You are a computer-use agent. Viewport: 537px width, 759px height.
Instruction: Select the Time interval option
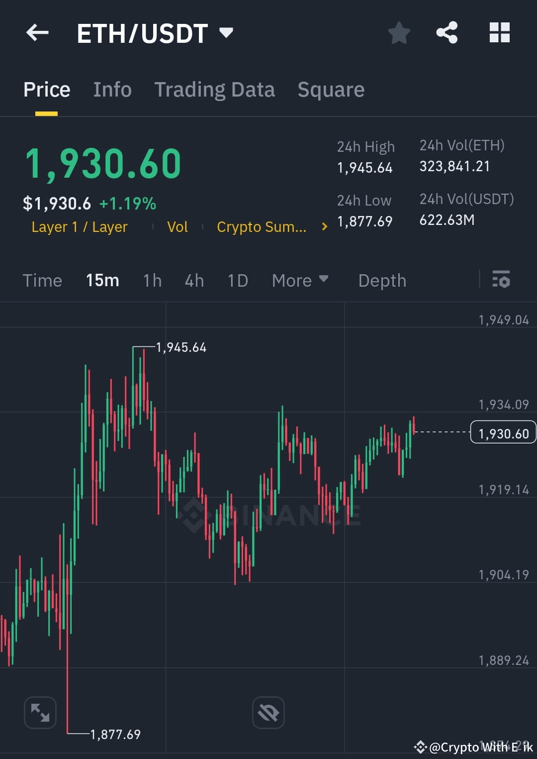pyautogui.click(x=42, y=280)
